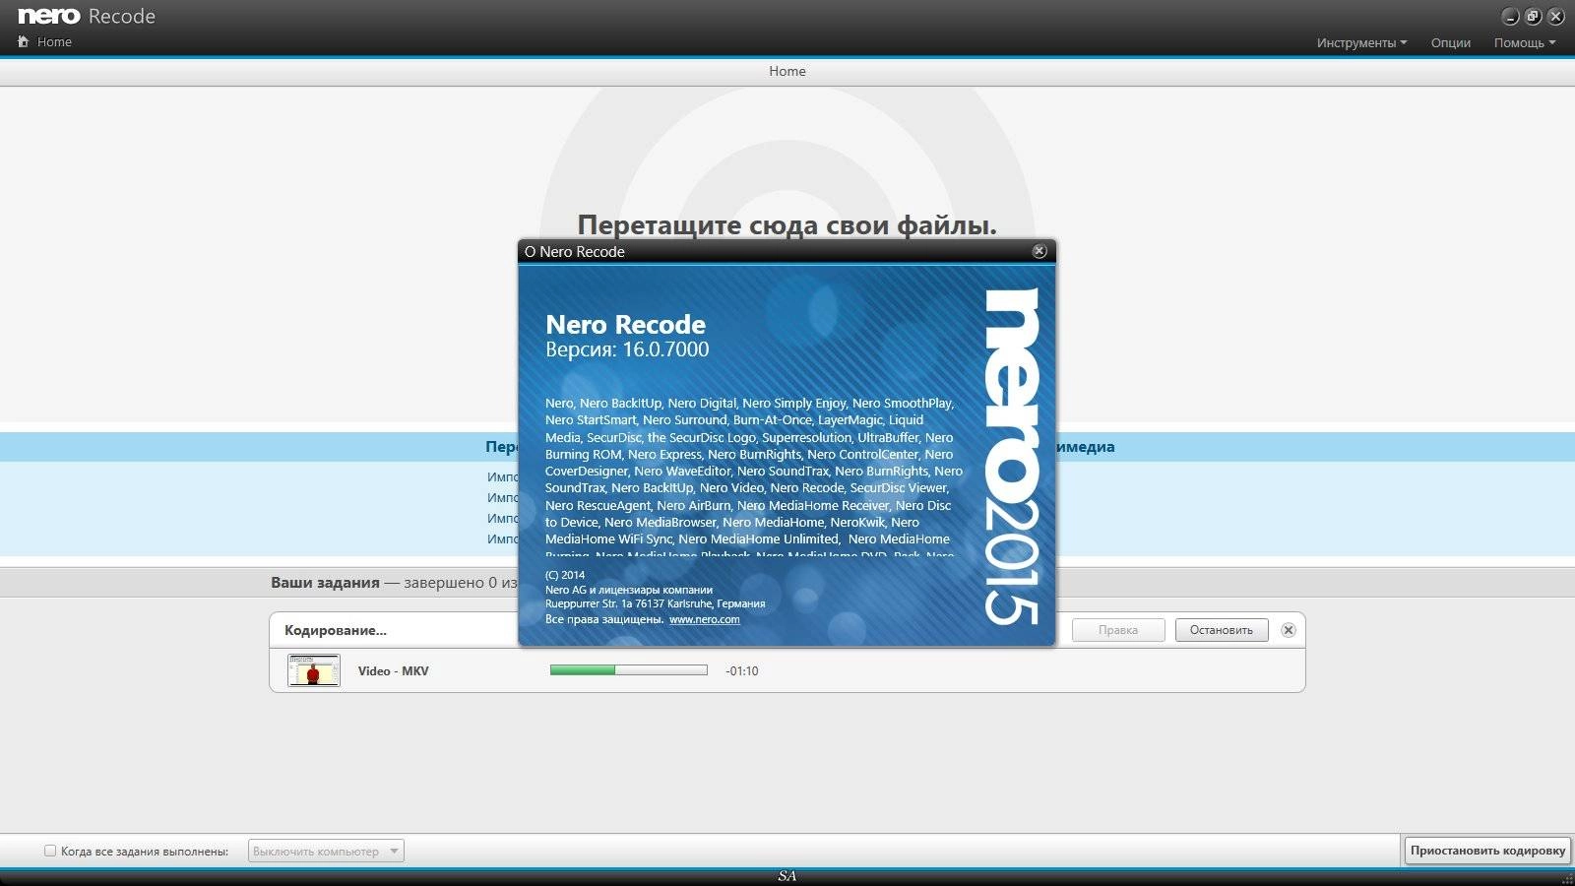Remove the encoding job with the round X icon
The width and height of the screenshot is (1575, 886).
1288,630
